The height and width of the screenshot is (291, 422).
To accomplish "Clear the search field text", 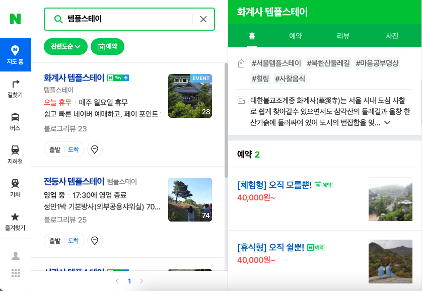I will pos(203,19).
